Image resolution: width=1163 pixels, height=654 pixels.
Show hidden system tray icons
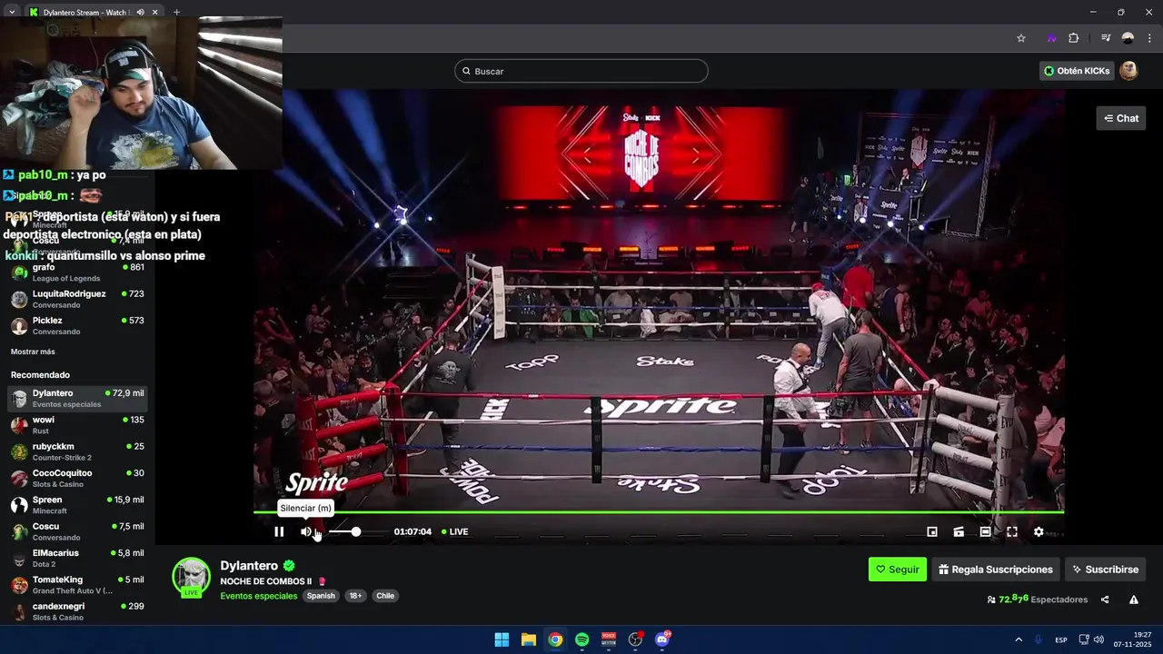(x=1019, y=639)
